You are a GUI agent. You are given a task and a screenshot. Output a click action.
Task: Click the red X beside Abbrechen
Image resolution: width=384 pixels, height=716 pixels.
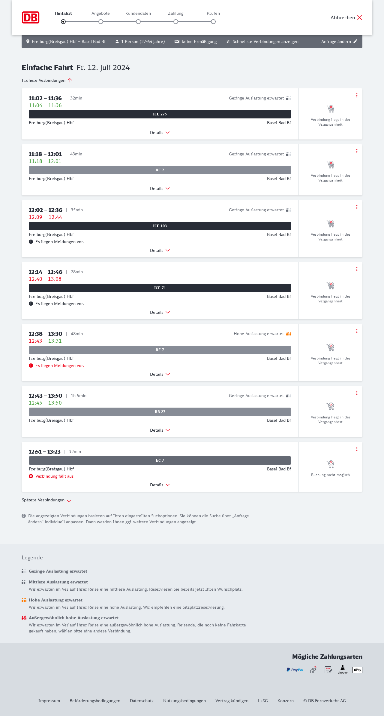(x=360, y=17)
